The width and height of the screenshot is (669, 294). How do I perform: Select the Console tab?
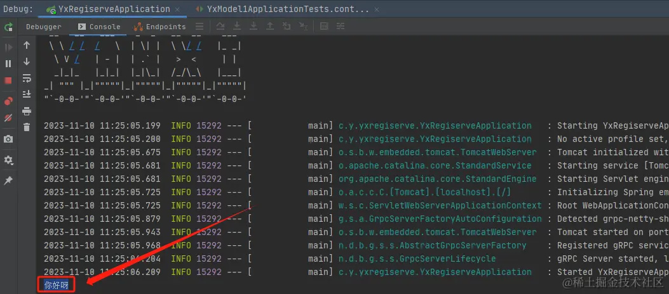(x=99, y=27)
